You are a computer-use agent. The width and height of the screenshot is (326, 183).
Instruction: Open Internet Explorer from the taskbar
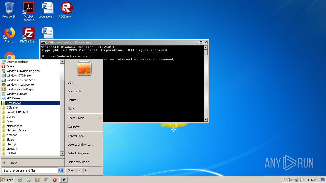pyautogui.click(x=20, y=180)
